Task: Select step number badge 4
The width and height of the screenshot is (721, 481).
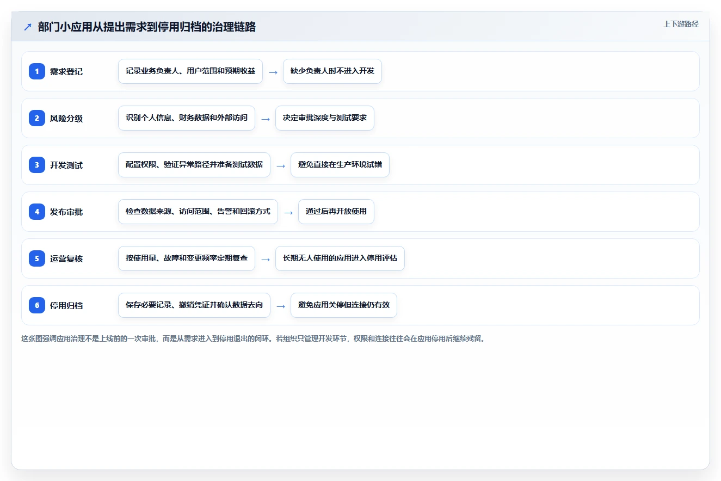Action: (x=37, y=212)
